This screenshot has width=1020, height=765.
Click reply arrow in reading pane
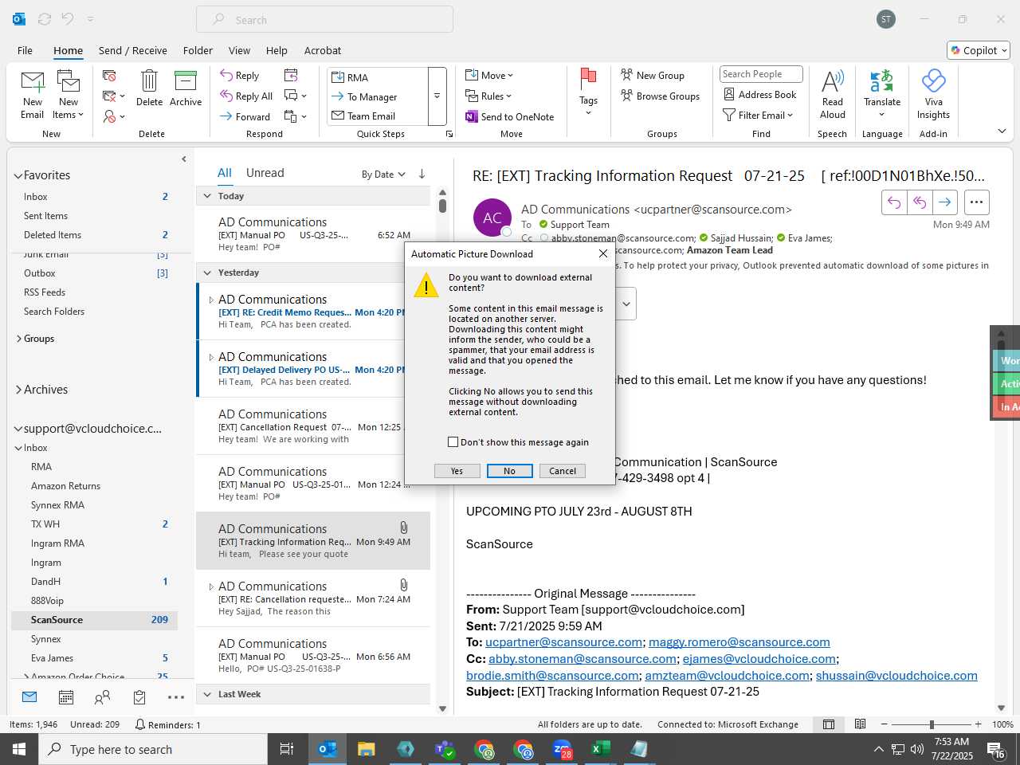click(x=894, y=202)
